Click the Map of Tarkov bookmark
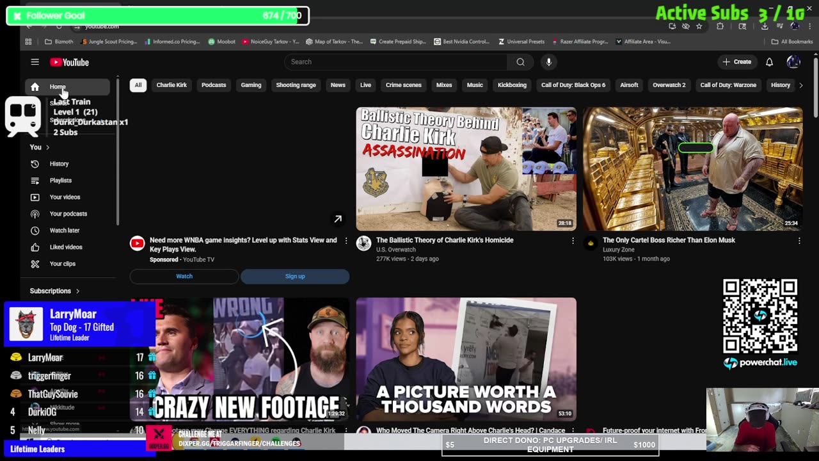The width and height of the screenshot is (819, 461). [334, 42]
